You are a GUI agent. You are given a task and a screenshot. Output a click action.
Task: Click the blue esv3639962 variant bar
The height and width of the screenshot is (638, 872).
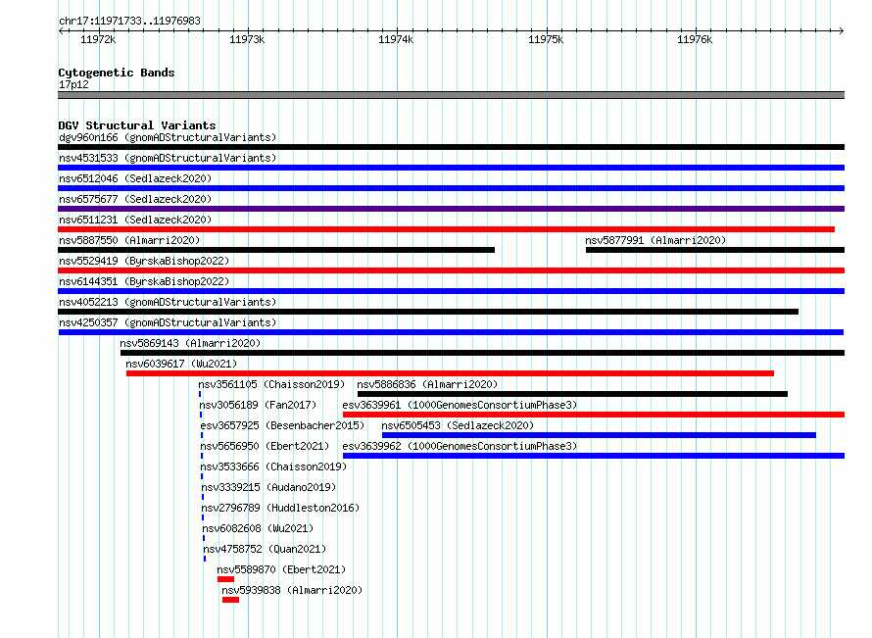(594, 456)
